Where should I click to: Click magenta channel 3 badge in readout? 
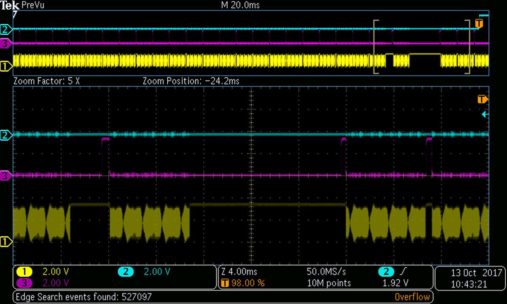click(25, 282)
